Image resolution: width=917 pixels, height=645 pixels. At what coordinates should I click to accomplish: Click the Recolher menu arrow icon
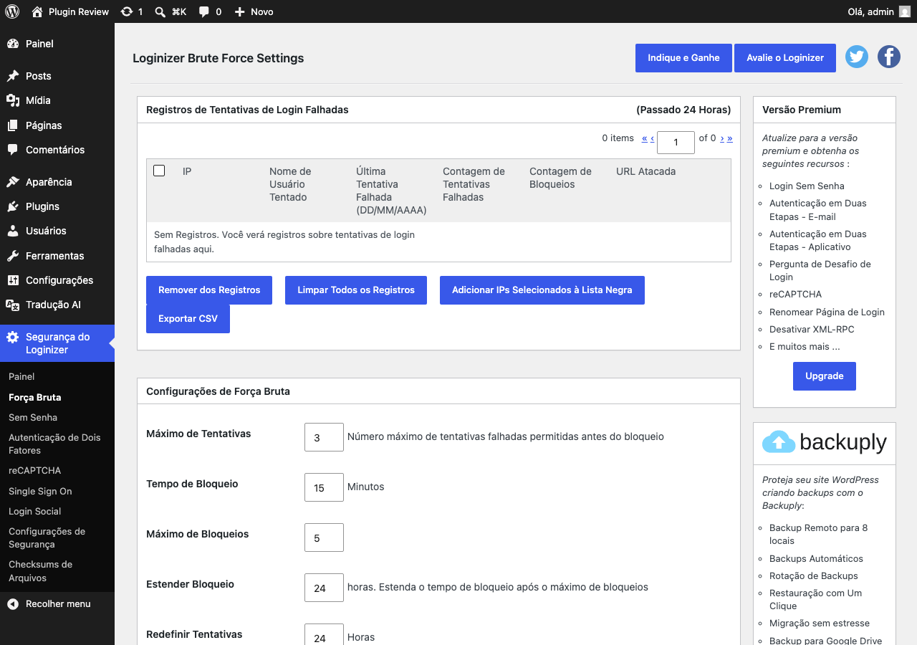pos(13,604)
